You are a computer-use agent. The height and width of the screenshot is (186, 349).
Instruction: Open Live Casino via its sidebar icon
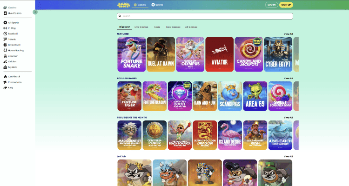[x=5, y=13]
